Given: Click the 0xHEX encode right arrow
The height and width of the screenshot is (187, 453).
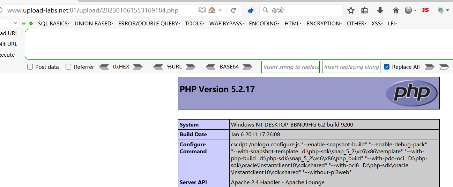Looking at the screenshot, I should pyautogui.click(x=138, y=67).
